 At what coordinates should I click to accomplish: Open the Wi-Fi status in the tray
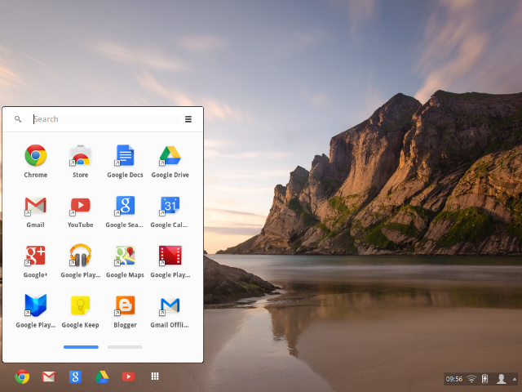click(x=471, y=379)
